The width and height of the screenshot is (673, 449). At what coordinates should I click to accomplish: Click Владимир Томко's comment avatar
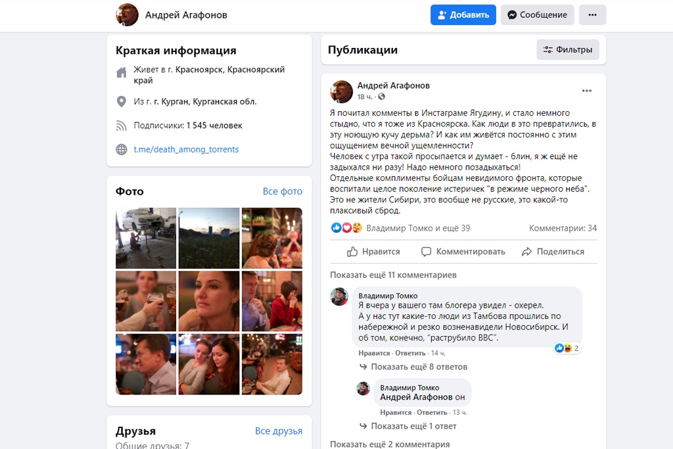coord(339,296)
